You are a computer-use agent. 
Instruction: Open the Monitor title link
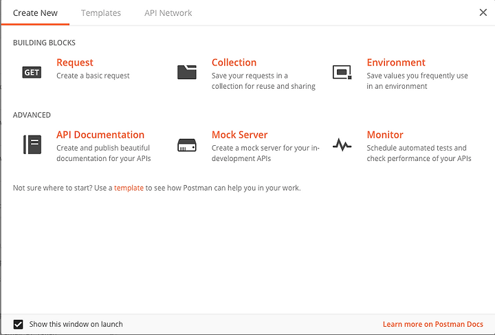click(x=385, y=135)
